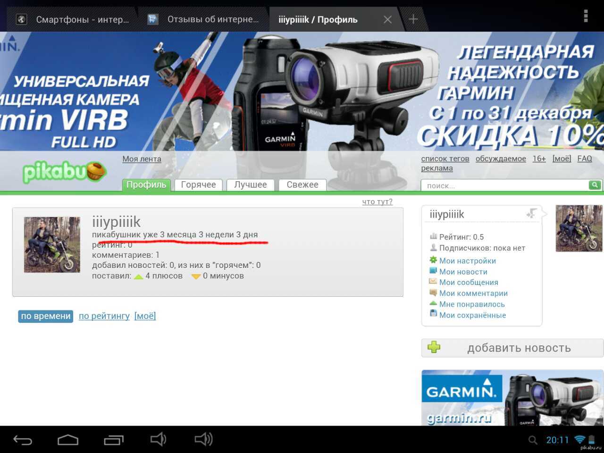Screen dimensions: 604x453
Task: Open Мои настройки settings link
Action: click(467, 260)
